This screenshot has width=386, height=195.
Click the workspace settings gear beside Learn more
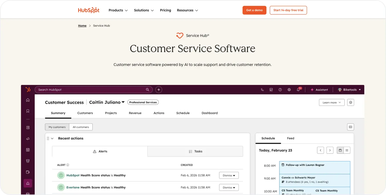point(350,102)
